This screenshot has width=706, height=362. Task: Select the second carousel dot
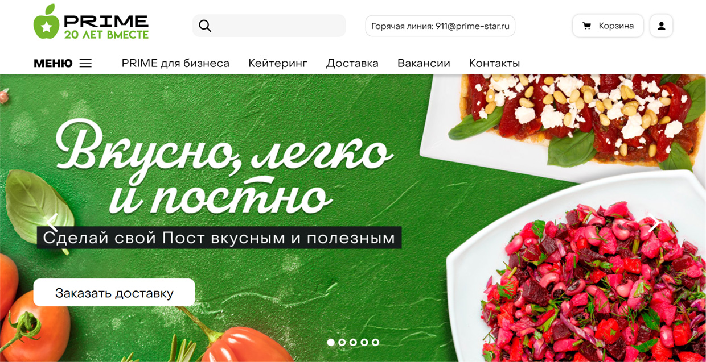(x=342, y=342)
